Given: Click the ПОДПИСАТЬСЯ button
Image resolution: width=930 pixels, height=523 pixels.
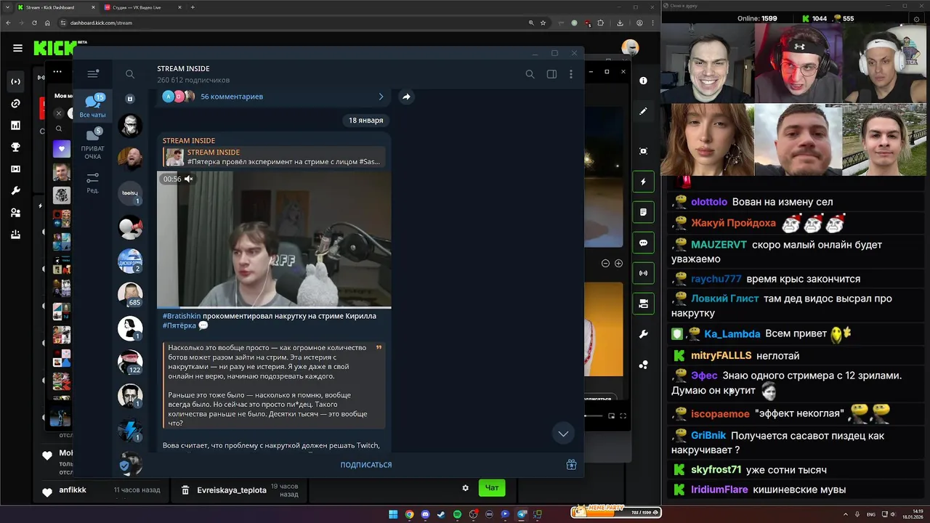Looking at the screenshot, I should click(366, 465).
